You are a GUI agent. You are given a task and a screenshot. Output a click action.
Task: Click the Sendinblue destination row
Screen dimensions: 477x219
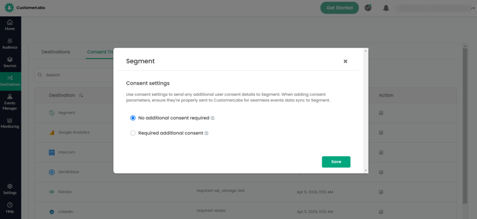pyautogui.click(x=245, y=172)
